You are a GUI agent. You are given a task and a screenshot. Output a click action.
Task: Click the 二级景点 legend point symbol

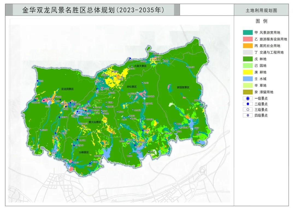coord(248,104)
